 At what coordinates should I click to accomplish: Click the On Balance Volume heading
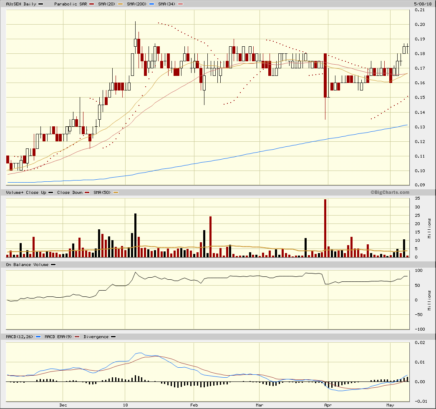[27, 264]
